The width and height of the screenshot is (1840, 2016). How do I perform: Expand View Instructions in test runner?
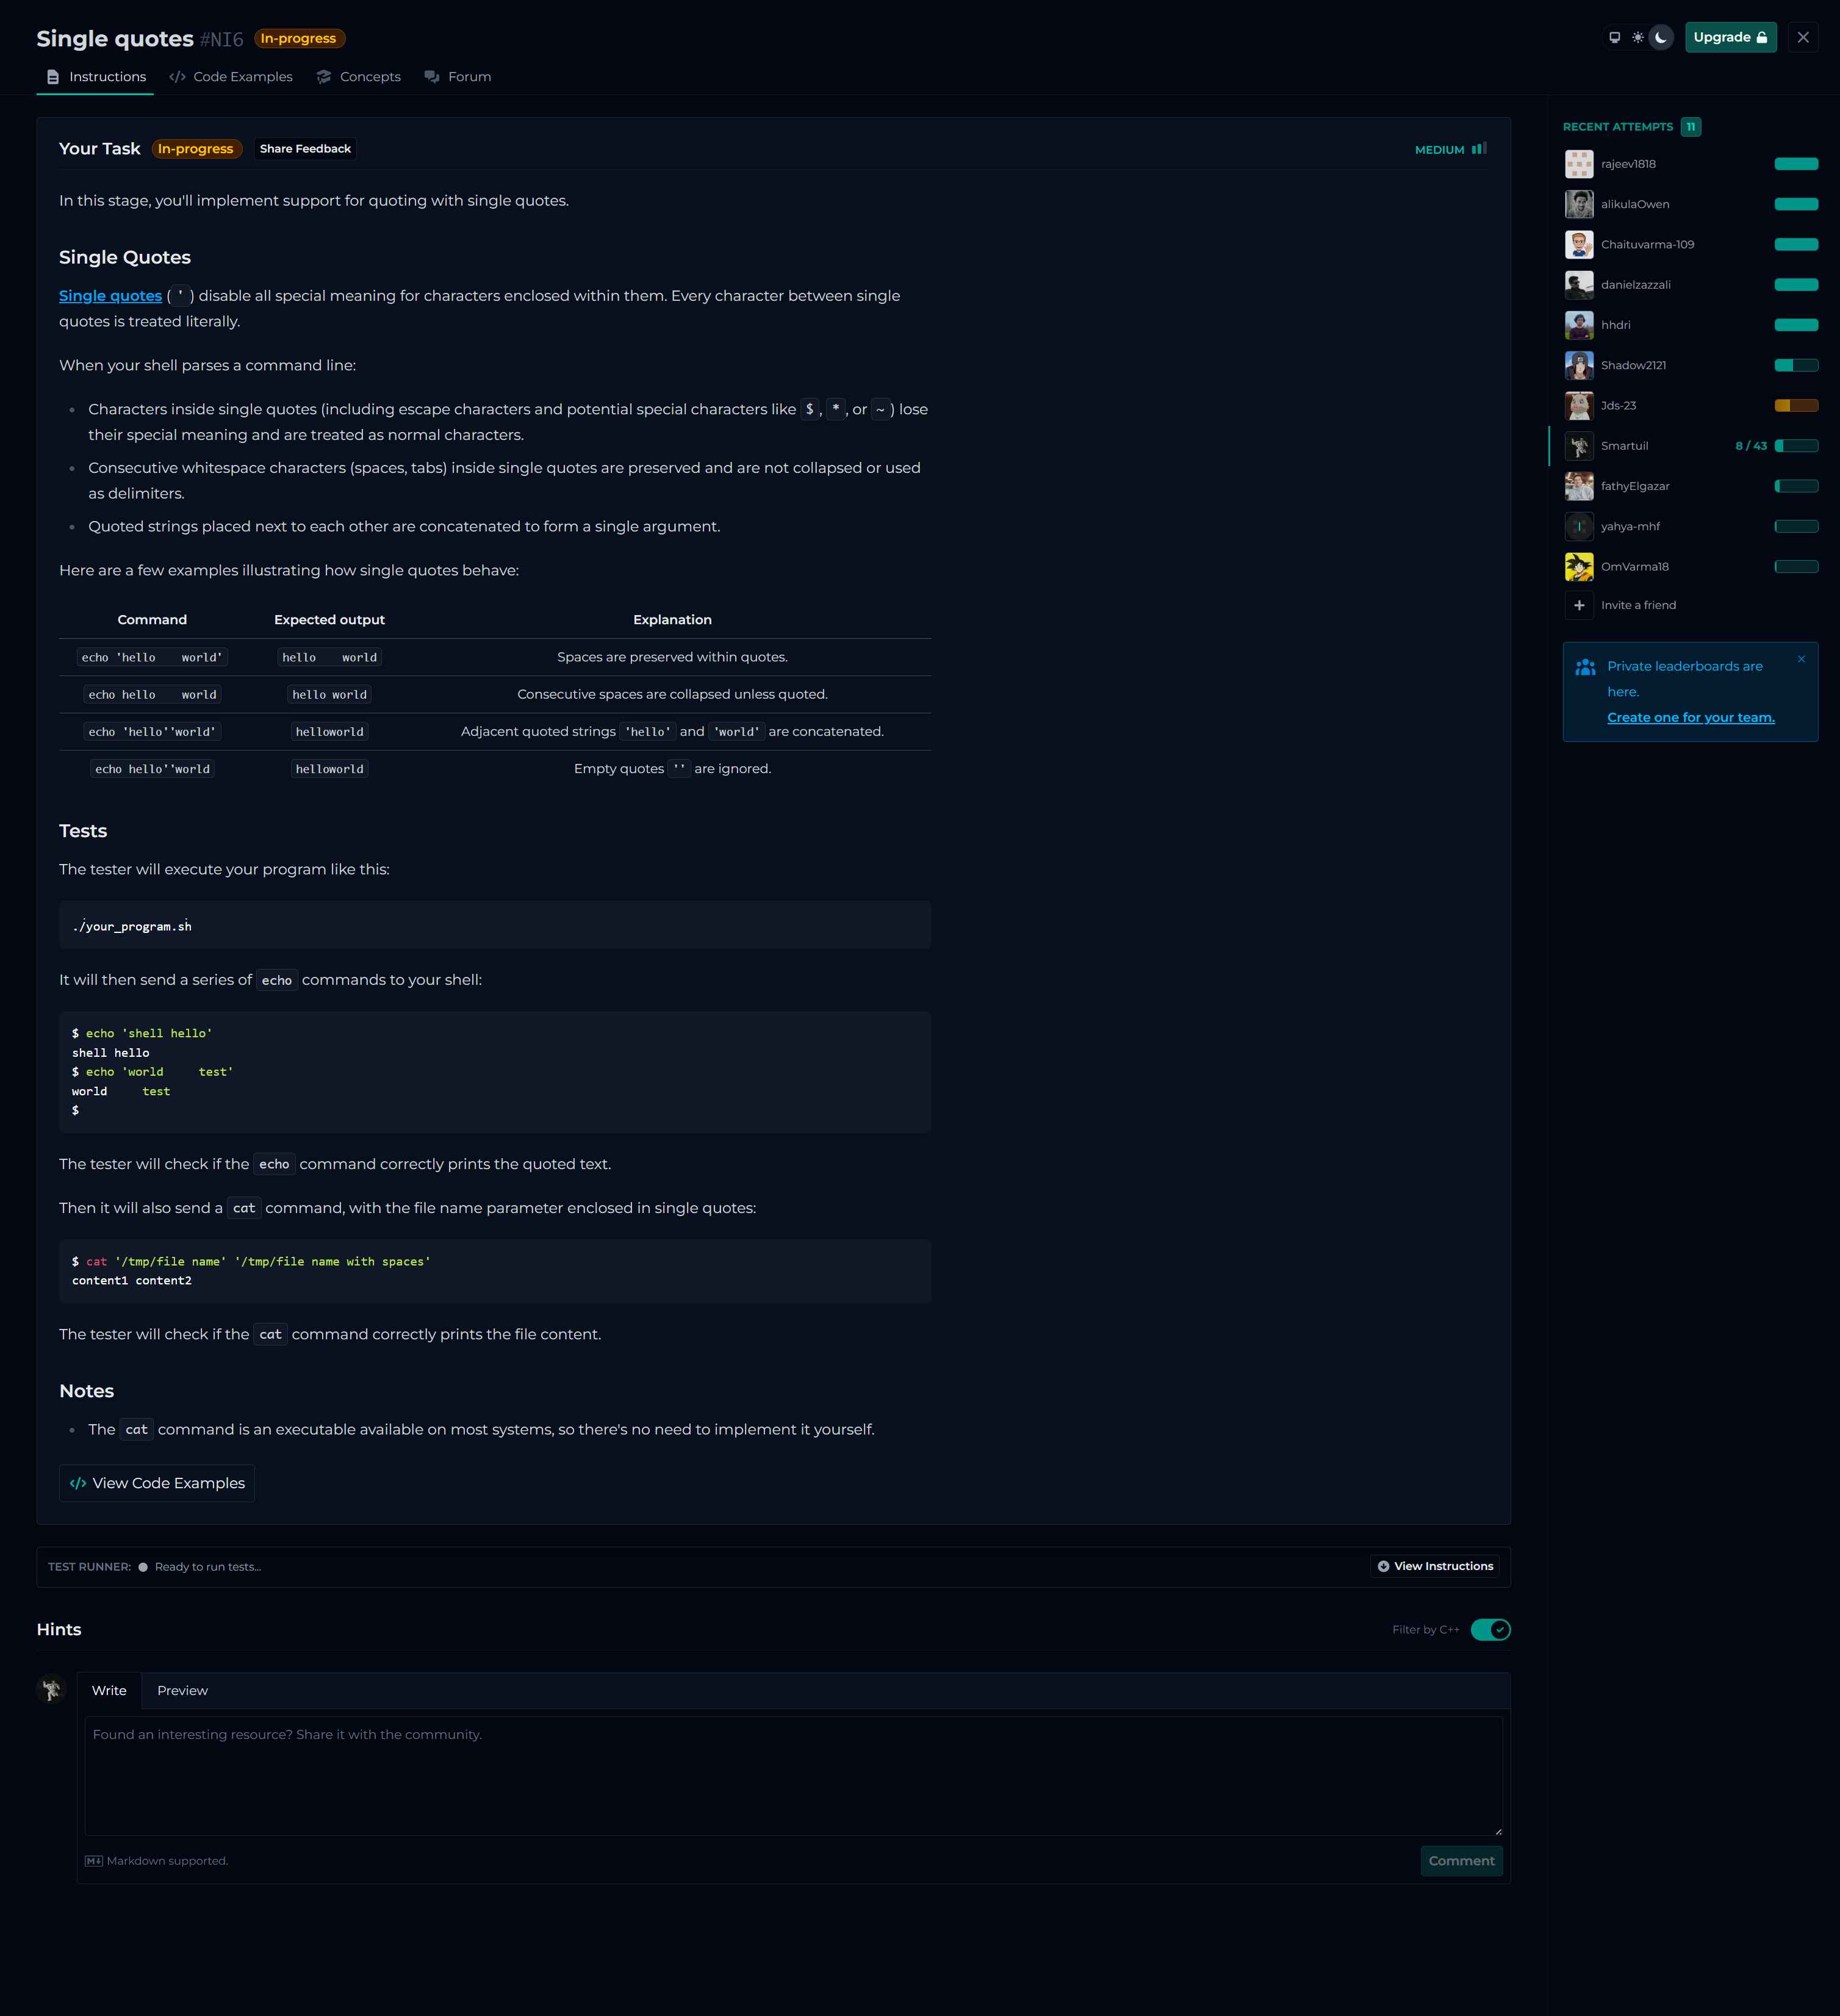[x=1435, y=1566]
